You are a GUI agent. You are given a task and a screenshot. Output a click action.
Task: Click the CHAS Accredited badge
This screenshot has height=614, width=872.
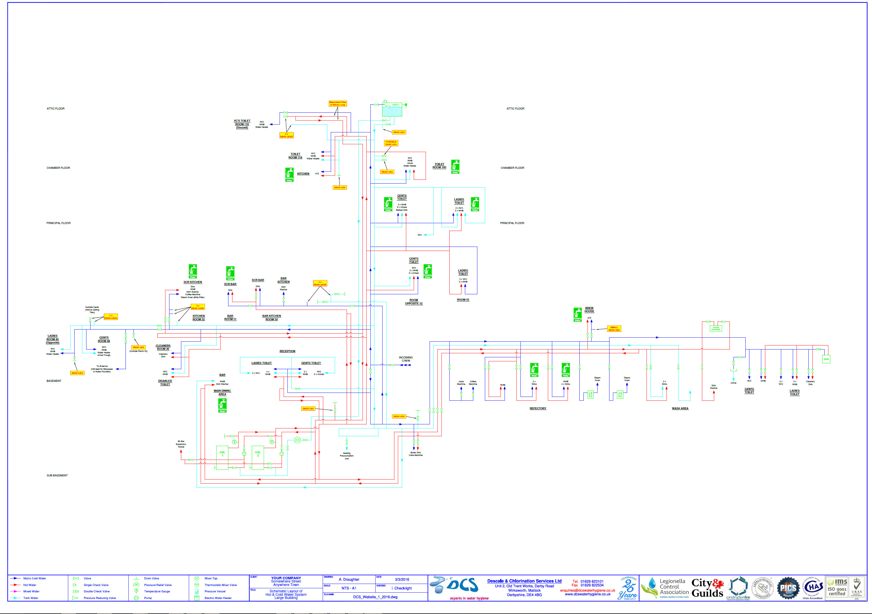pos(812,587)
